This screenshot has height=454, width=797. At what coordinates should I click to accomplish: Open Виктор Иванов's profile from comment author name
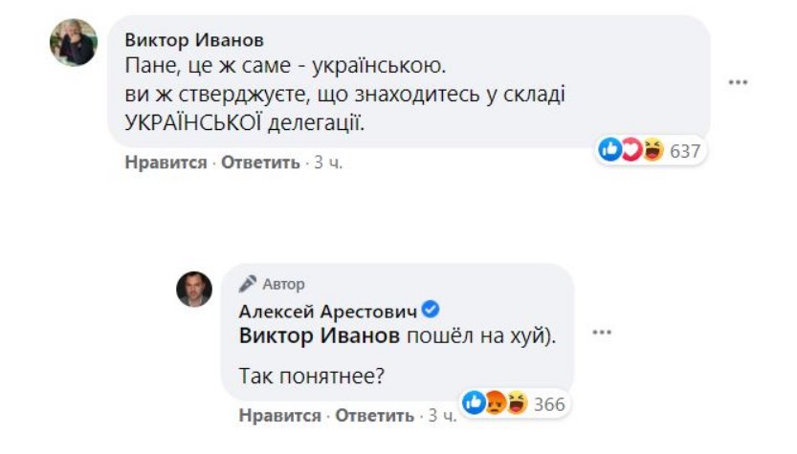[x=194, y=40]
